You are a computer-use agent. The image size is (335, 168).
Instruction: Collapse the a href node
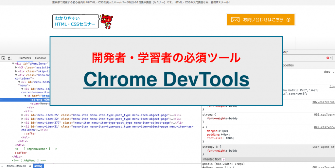[x=25, y=96]
